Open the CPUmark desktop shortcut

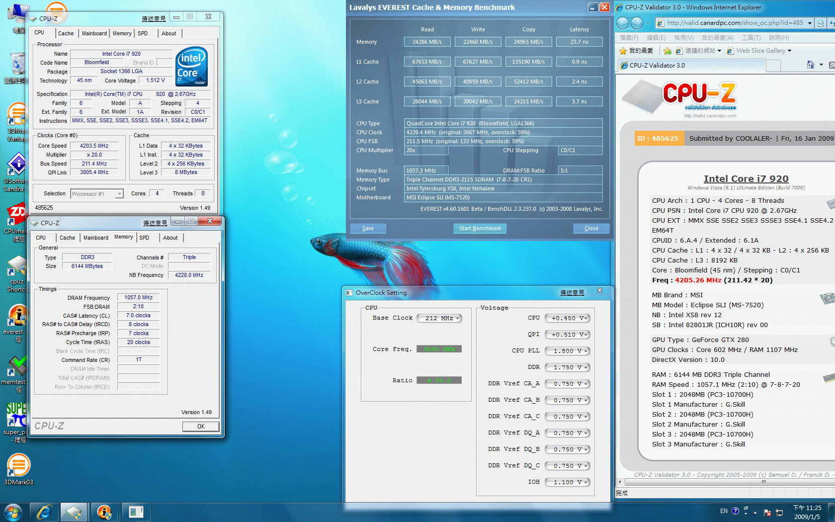click(16, 223)
